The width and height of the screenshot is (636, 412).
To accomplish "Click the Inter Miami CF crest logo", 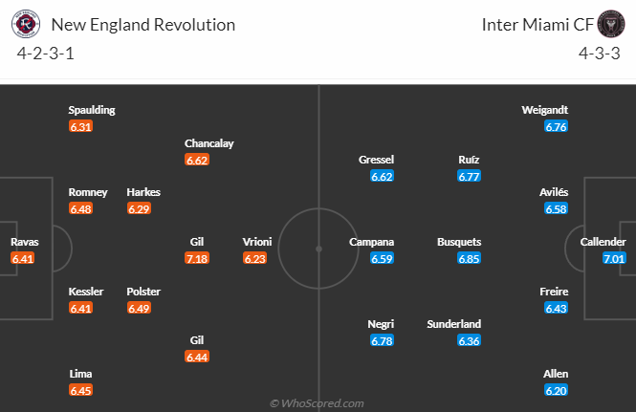I will (608, 25).
